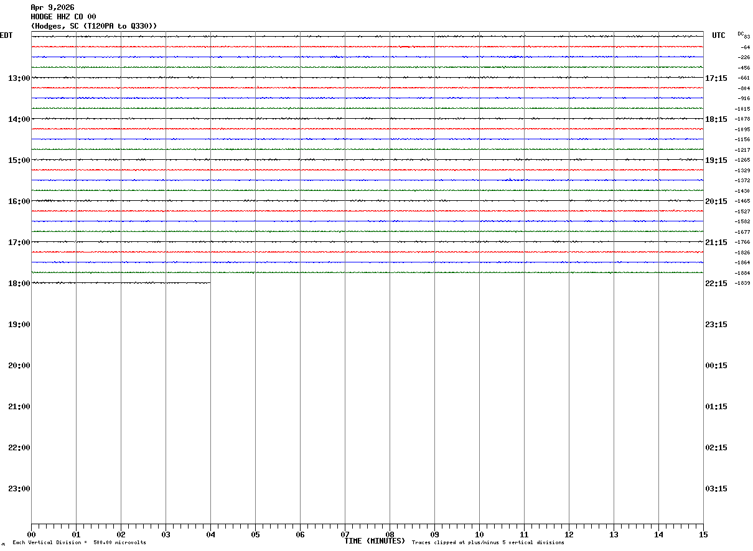Click the DC offset value -456
Screen dimensions: 753x551
pyautogui.click(x=744, y=68)
